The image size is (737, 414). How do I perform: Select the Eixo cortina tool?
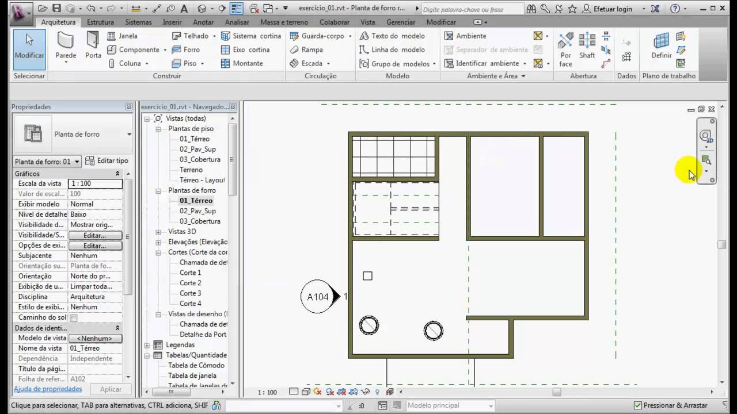245,49
